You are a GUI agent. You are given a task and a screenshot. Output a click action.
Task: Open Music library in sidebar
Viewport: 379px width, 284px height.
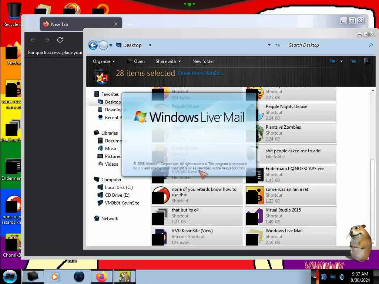click(x=107, y=149)
